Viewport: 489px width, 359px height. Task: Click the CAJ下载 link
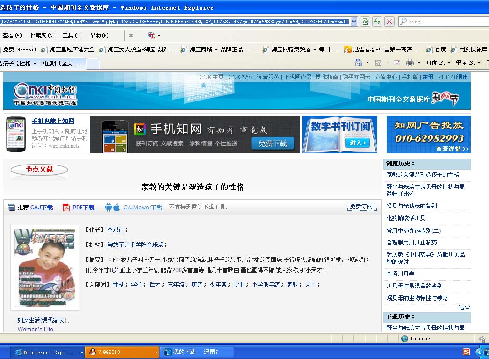pyautogui.click(x=42, y=208)
